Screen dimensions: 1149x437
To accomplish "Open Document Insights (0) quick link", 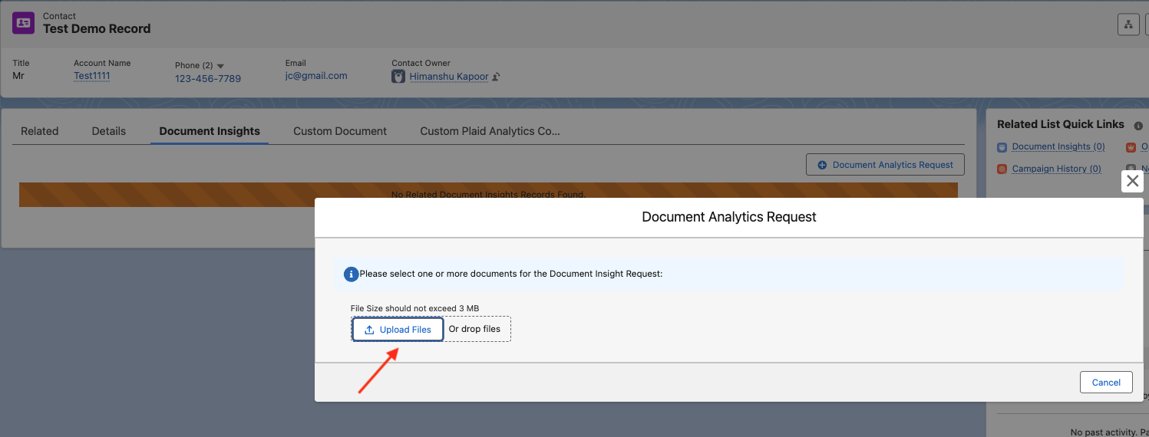I will (x=1058, y=146).
